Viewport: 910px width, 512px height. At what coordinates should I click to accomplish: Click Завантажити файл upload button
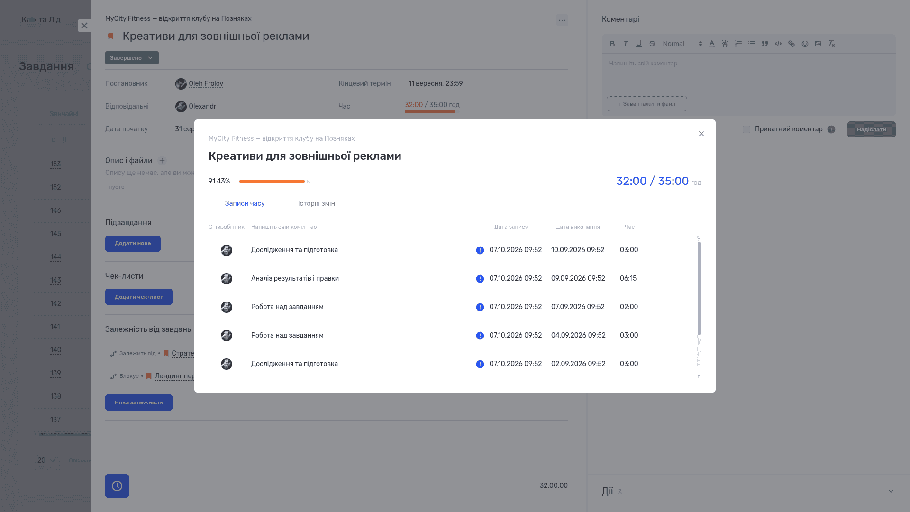[646, 104]
